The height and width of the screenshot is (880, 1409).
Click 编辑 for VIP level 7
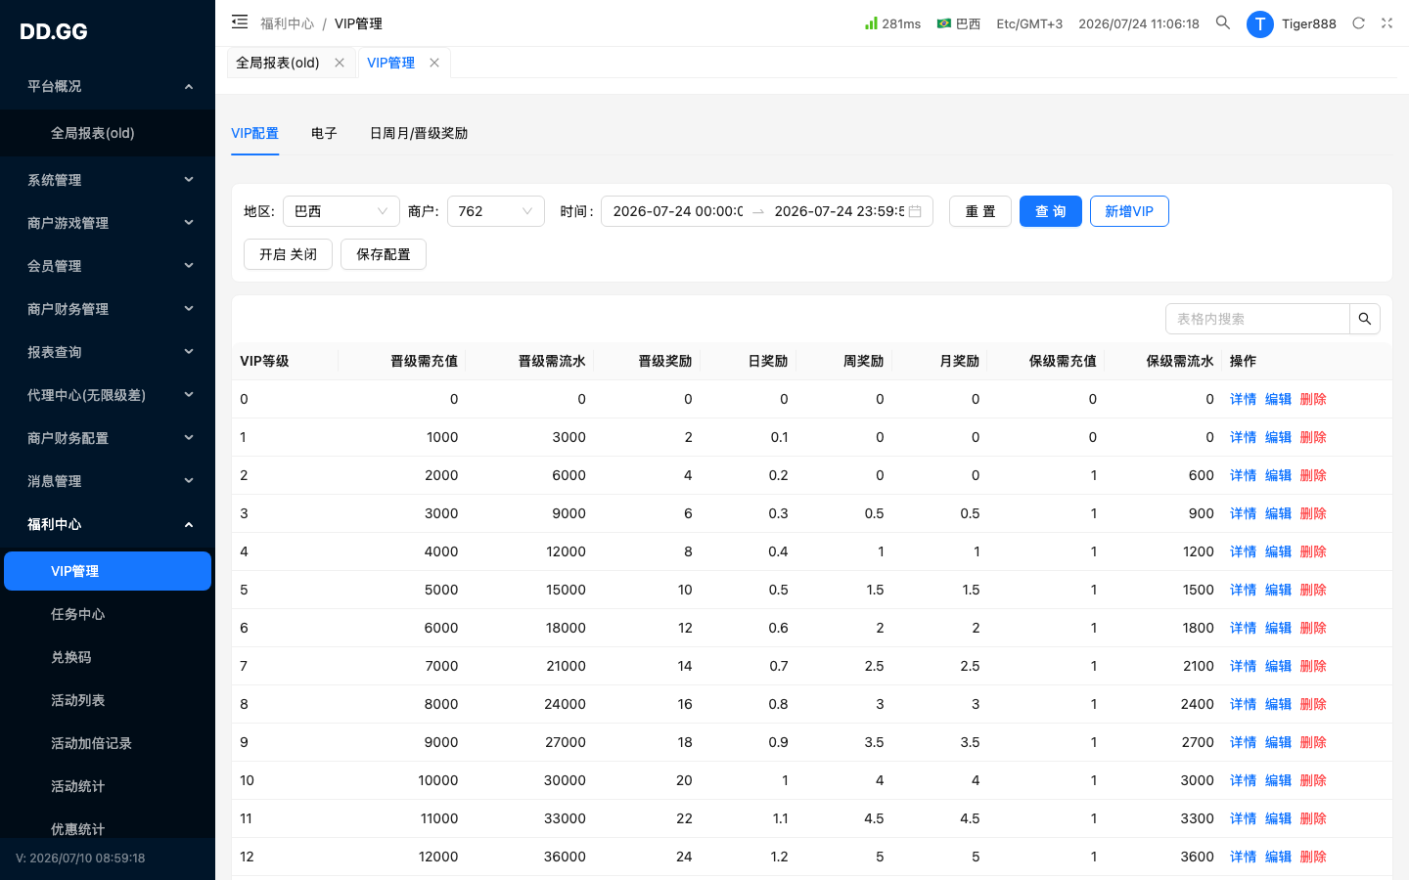point(1278,666)
